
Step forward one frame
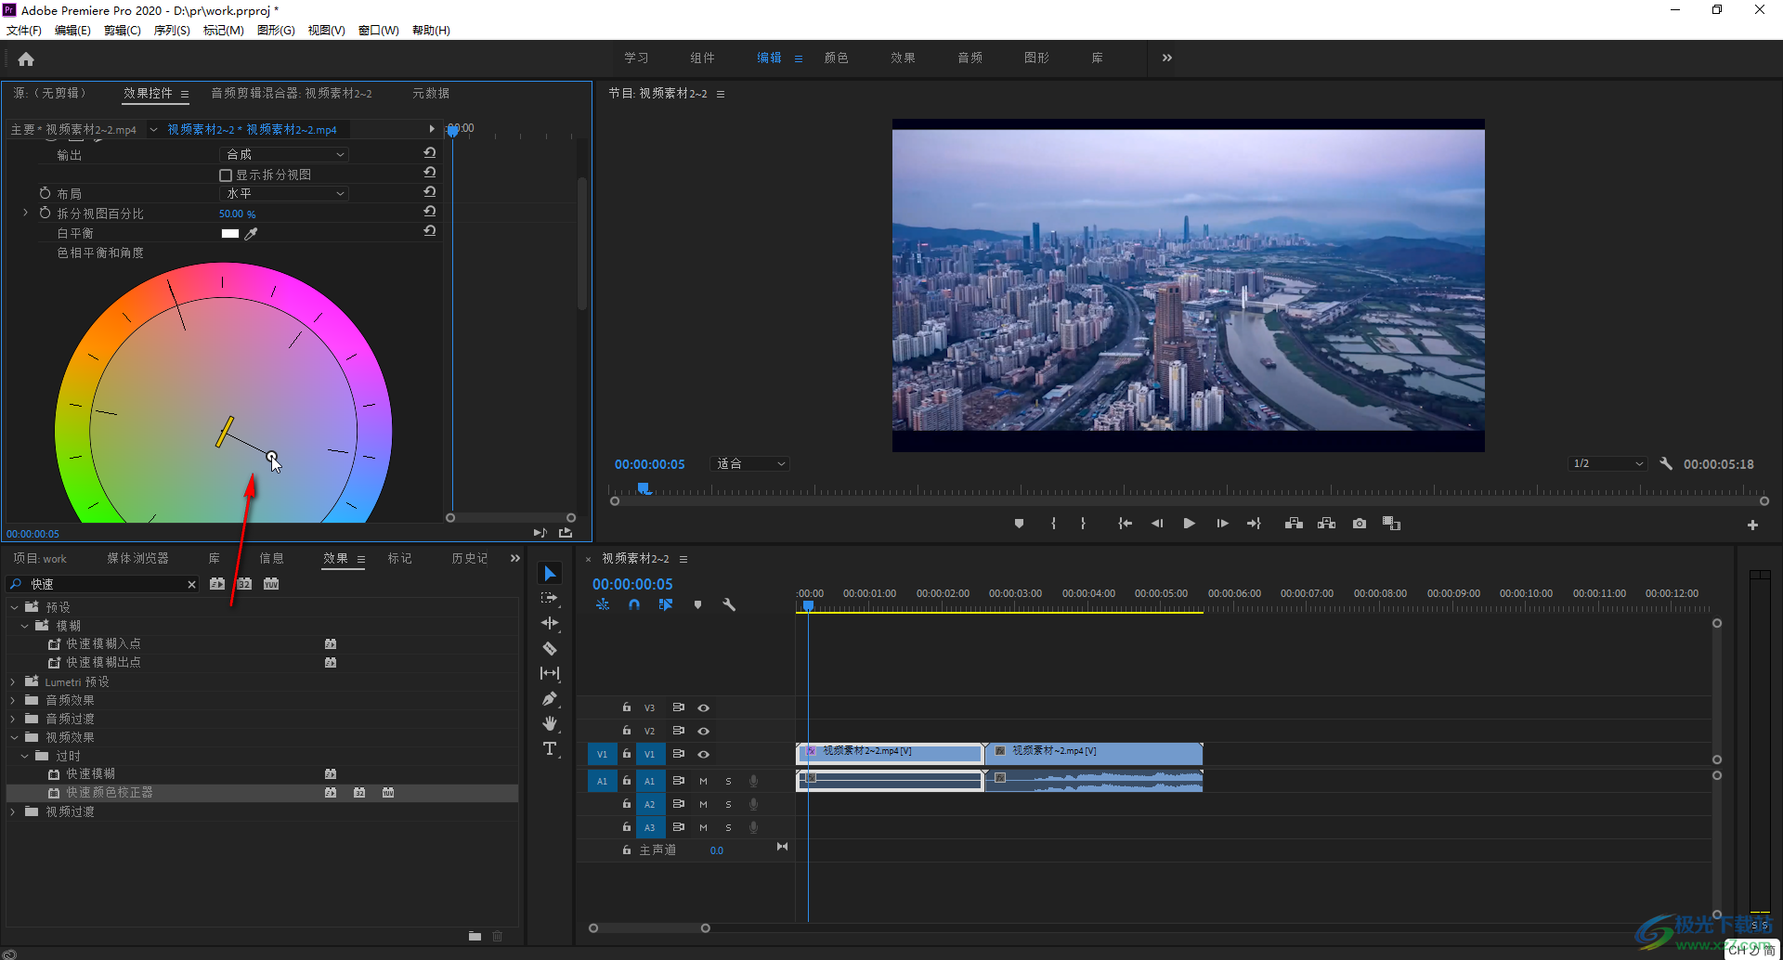pyautogui.click(x=1222, y=524)
